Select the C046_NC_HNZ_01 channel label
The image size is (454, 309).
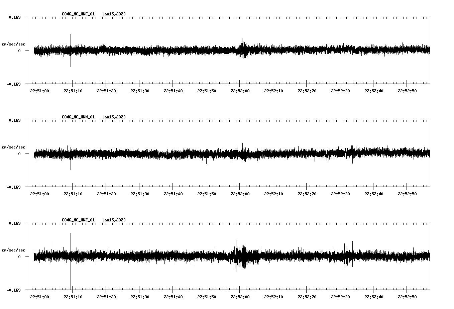pyautogui.click(x=78, y=220)
